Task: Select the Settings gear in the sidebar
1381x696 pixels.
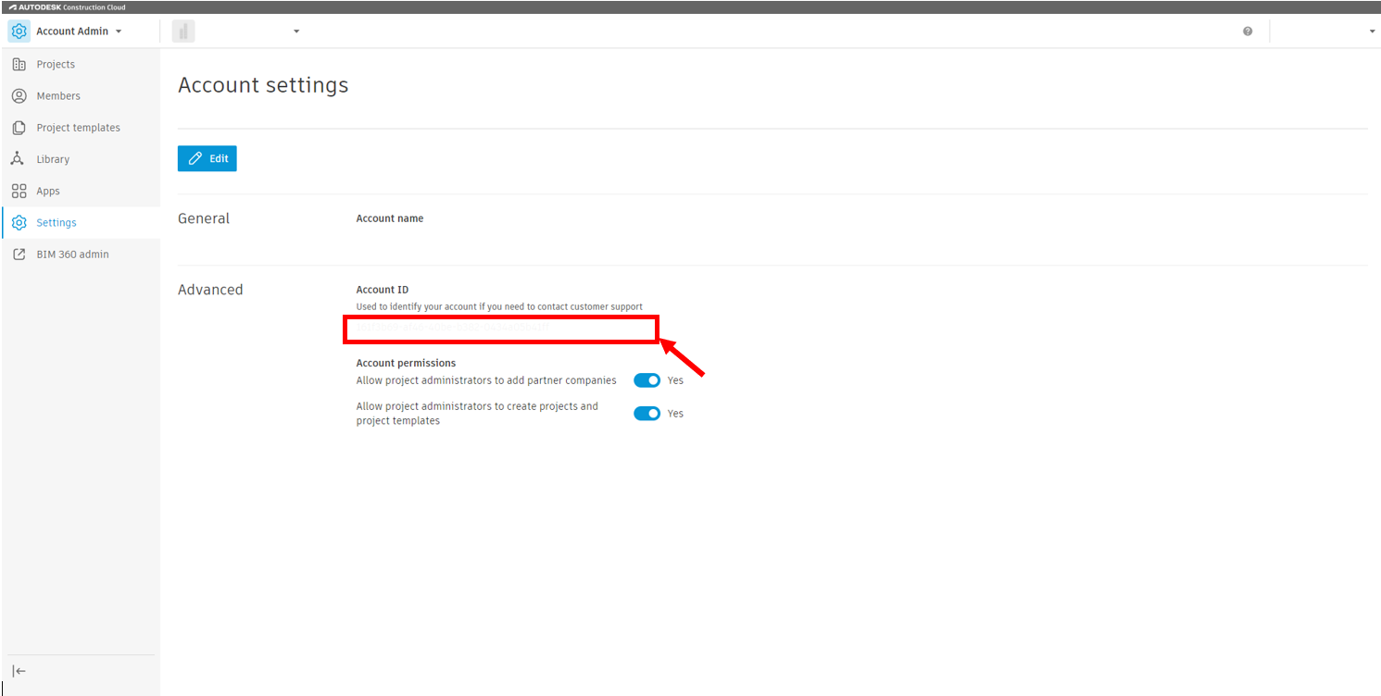Action: pos(19,222)
